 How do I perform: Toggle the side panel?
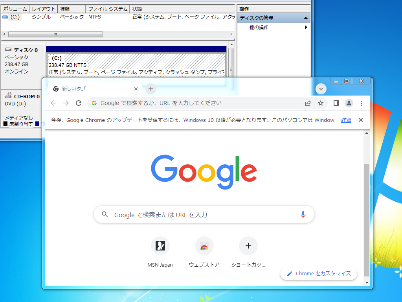pos(335,103)
